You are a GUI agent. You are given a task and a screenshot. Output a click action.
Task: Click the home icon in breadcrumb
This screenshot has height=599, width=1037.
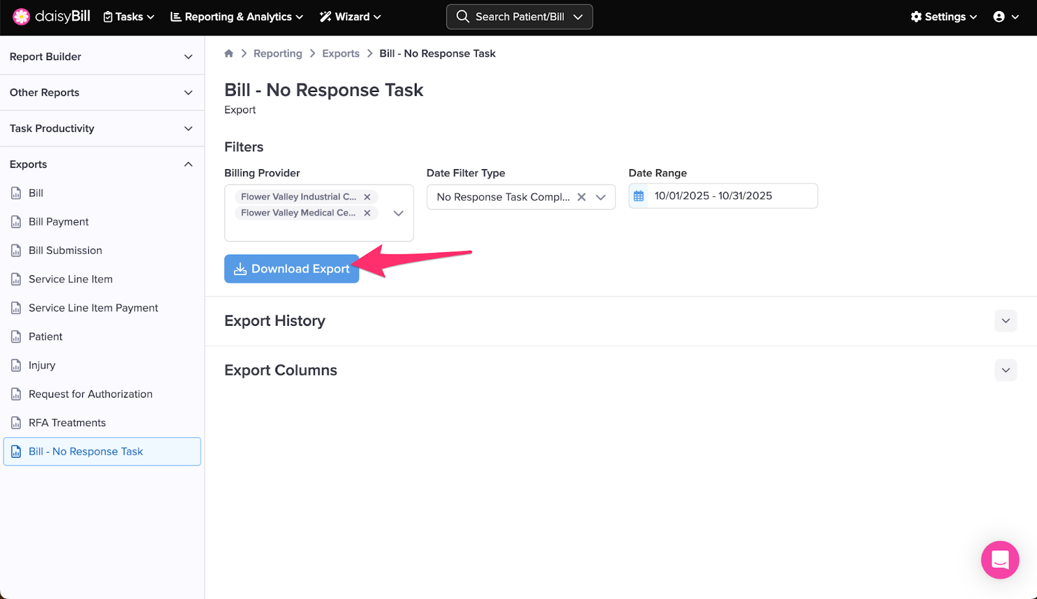(x=229, y=54)
